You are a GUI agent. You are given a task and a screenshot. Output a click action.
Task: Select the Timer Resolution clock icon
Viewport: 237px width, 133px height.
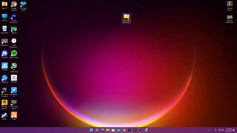[14, 43]
